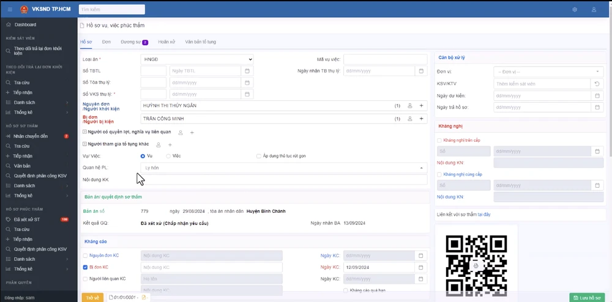Open calendar picker for Ngày dự kiến
Screen dimensions: 612x302
coord(597,96)
